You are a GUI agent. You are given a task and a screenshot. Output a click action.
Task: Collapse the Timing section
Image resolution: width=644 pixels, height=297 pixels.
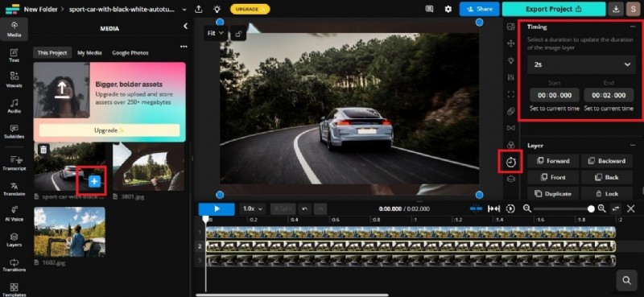(632, 27)
